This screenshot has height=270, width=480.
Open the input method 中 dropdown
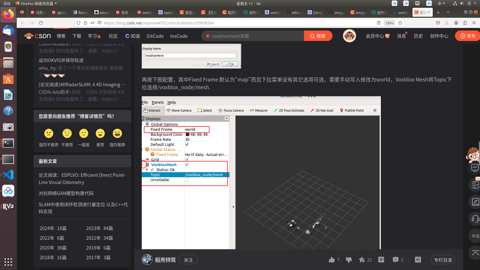tap(441, 3)
